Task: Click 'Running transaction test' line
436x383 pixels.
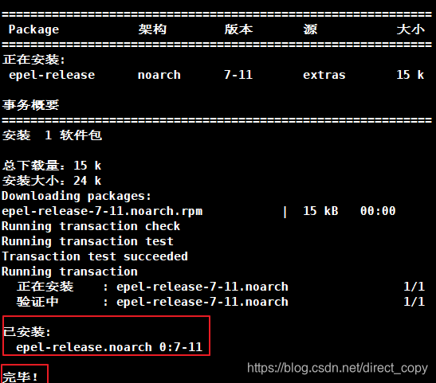Action: pyautogui.click(x=88, y=241)
